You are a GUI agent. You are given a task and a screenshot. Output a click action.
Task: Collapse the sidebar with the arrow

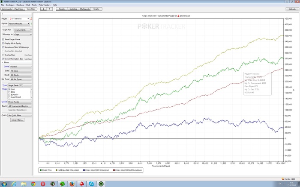pos(2,14)
